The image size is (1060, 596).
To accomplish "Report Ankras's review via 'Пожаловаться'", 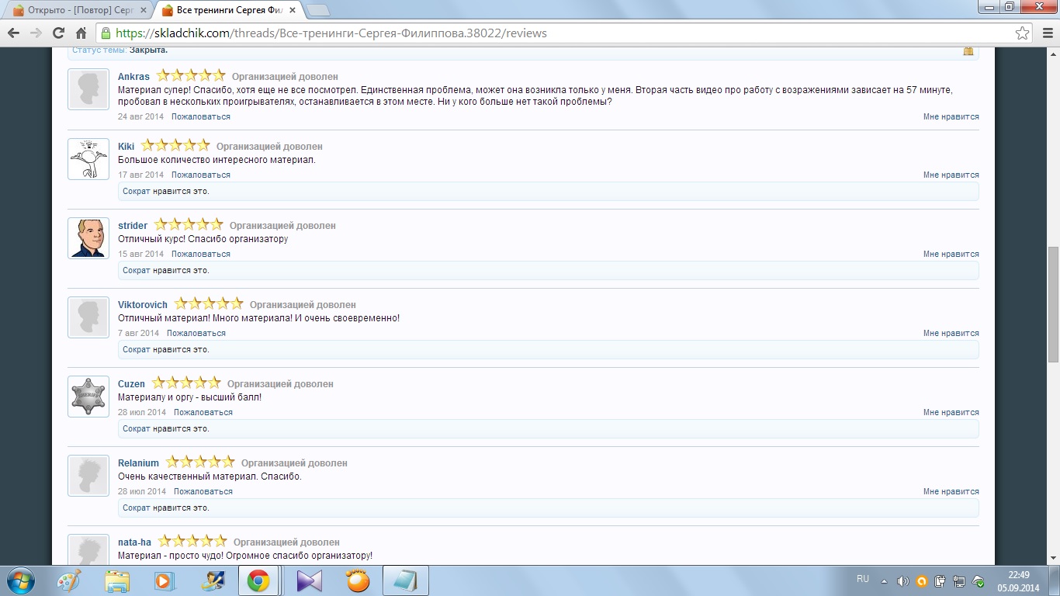I will coord(201,116).
